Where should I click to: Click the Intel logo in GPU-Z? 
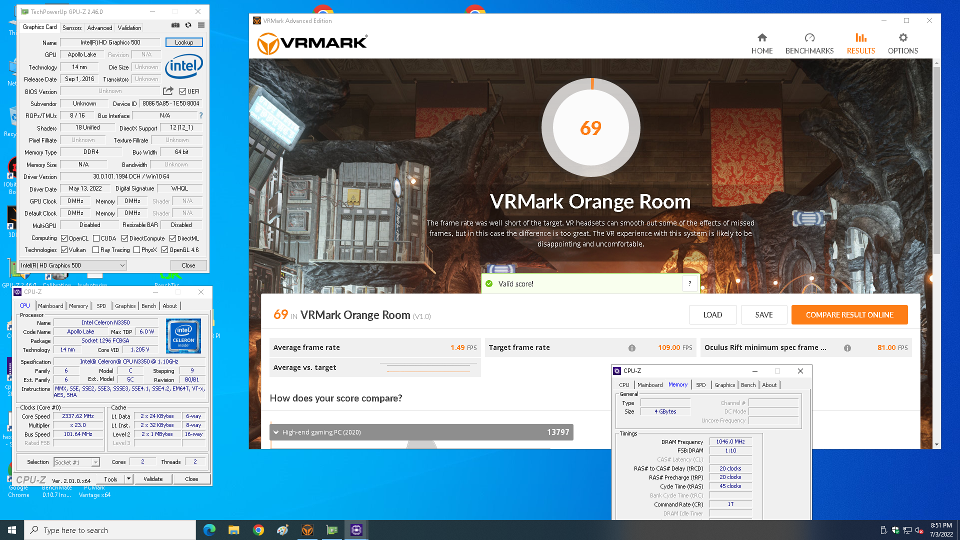[x=183, y=66]
